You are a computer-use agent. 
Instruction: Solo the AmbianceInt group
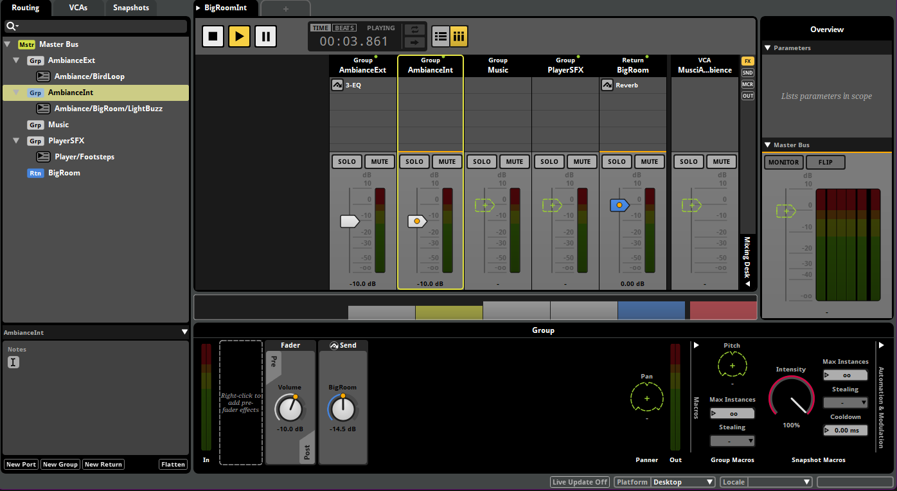414,162
